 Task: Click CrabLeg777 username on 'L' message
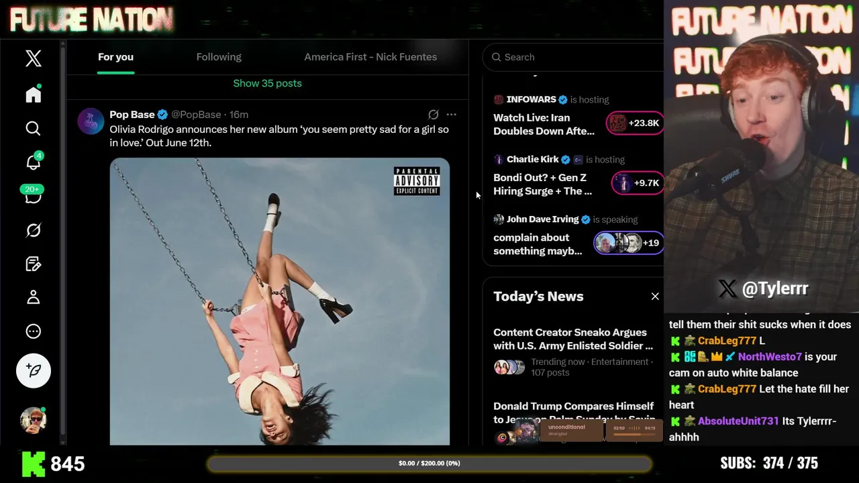pos(727,341)
